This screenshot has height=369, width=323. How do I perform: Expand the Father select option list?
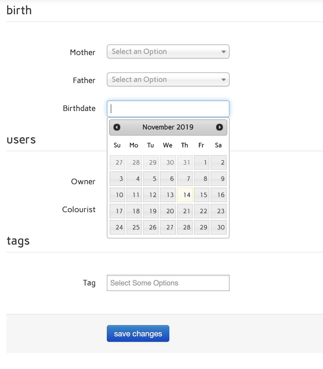tap(168, 80)
